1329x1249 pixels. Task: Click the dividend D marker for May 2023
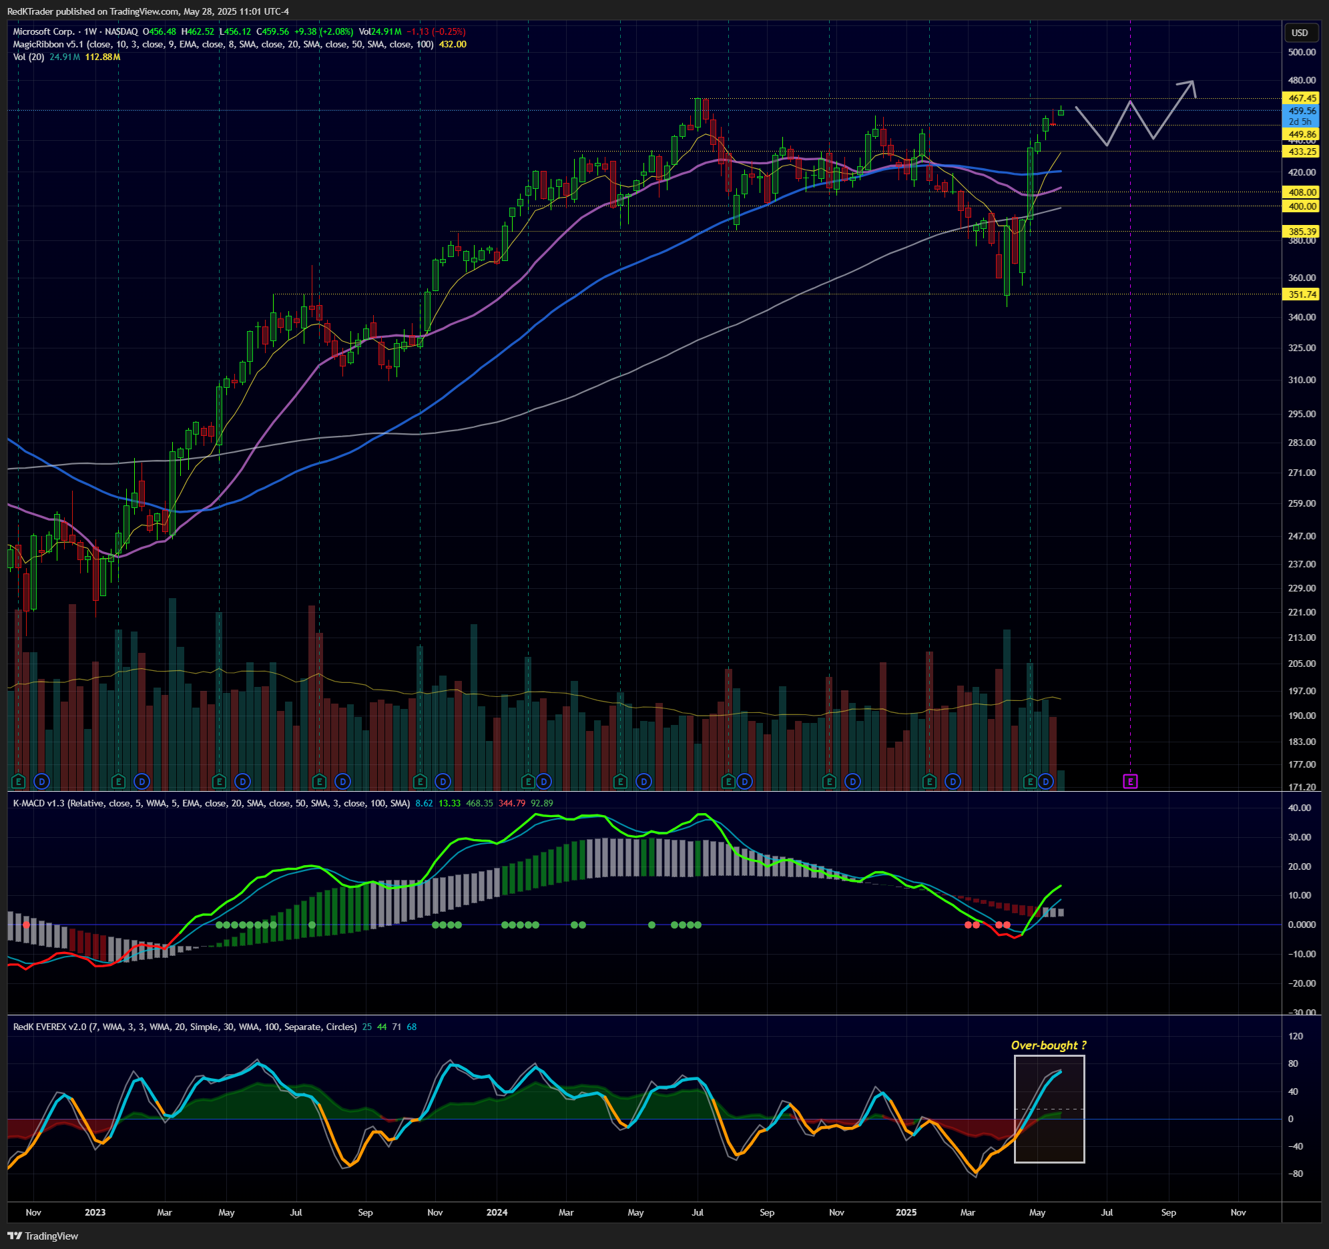tap(243, 781)
